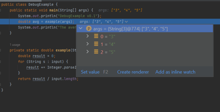Expand element 2 = "5"
The height and width of the screenshot is (112, 220).
[88, 52]
